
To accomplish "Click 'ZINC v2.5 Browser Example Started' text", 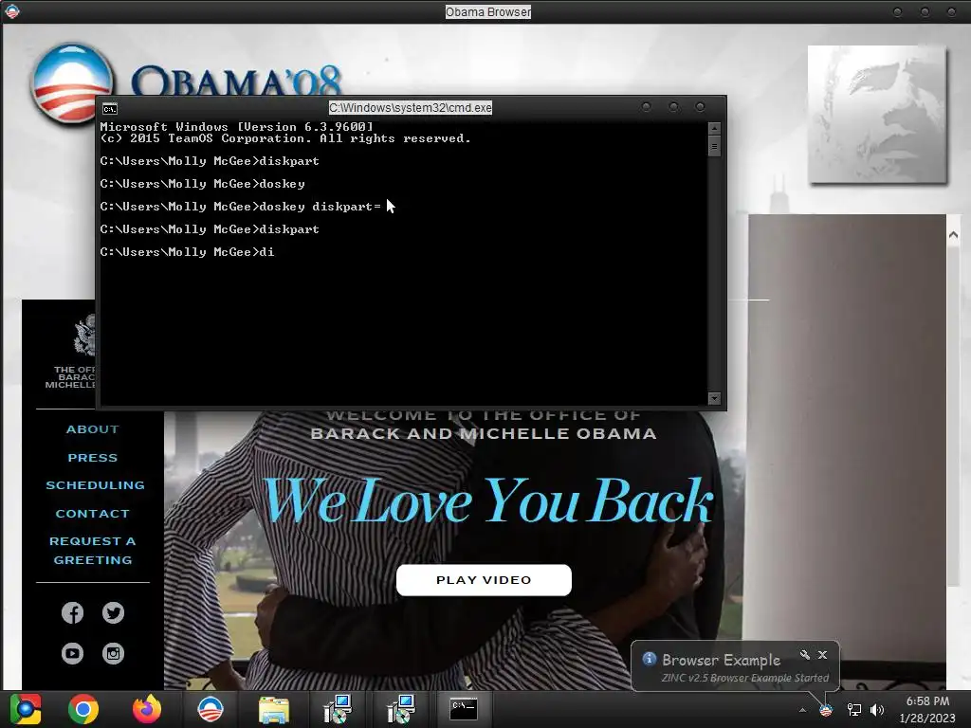I will tap(745, 678).
